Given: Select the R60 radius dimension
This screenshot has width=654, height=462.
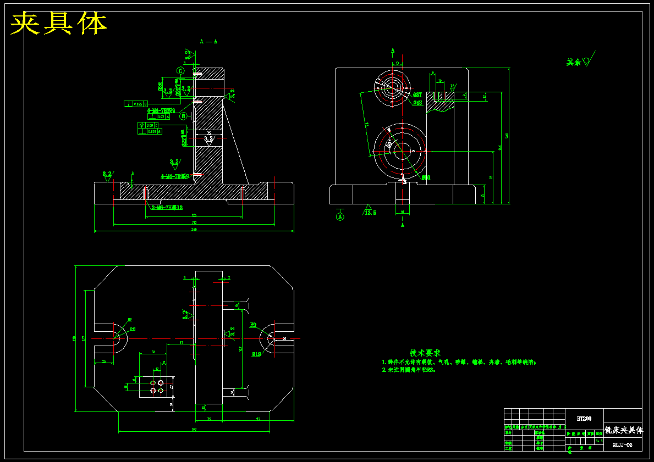Looking at the screenshot, I should (x=426, y=177).
